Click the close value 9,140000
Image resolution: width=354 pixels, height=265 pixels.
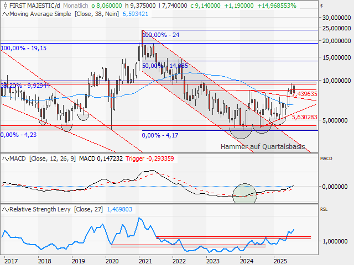click(x=205, y=6)
